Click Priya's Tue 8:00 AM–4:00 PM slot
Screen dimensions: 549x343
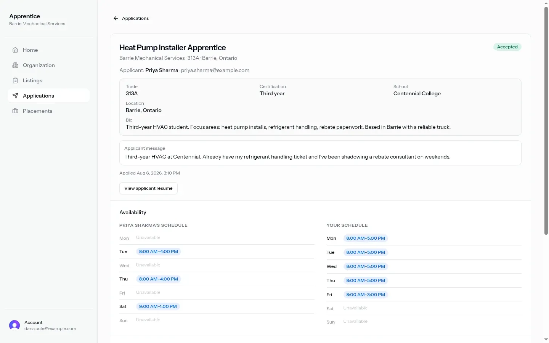159,252
